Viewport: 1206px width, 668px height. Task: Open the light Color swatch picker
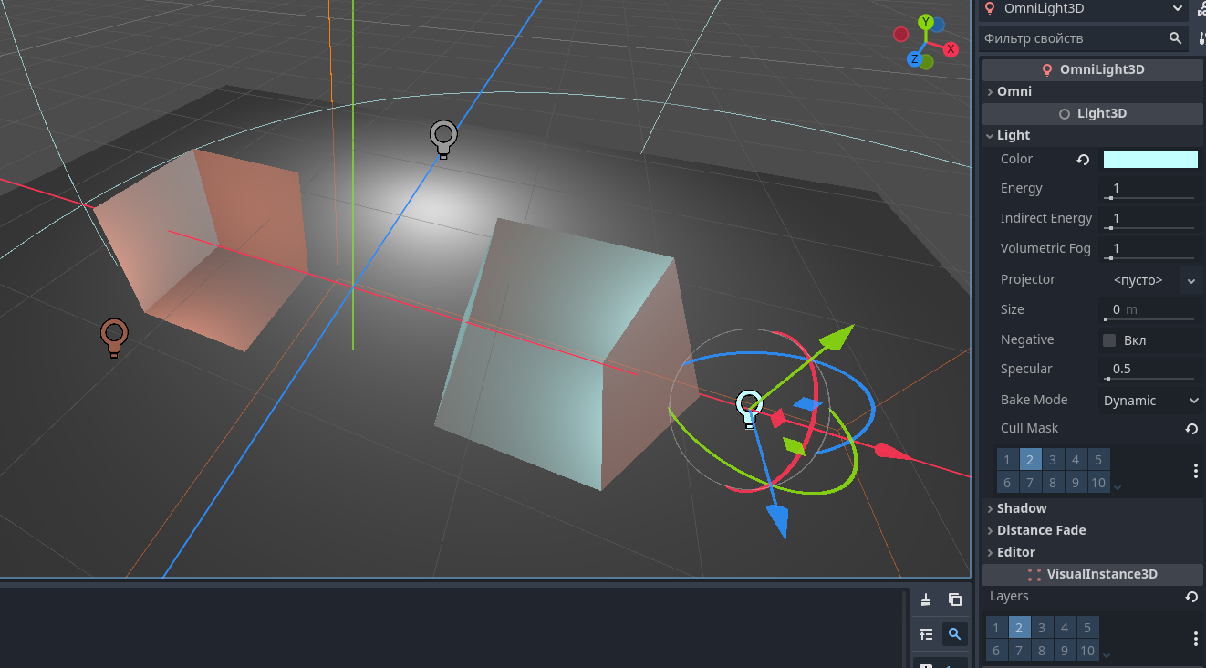[x=1150, y=160]
